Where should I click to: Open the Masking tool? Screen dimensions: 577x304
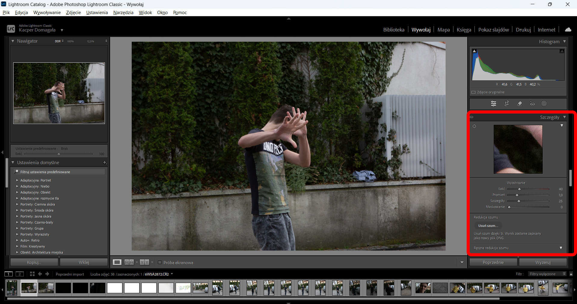544,104
